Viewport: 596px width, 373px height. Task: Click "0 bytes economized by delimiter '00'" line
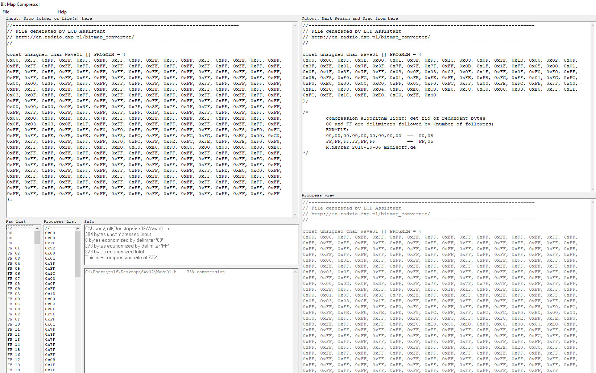[x=124, y=240]
